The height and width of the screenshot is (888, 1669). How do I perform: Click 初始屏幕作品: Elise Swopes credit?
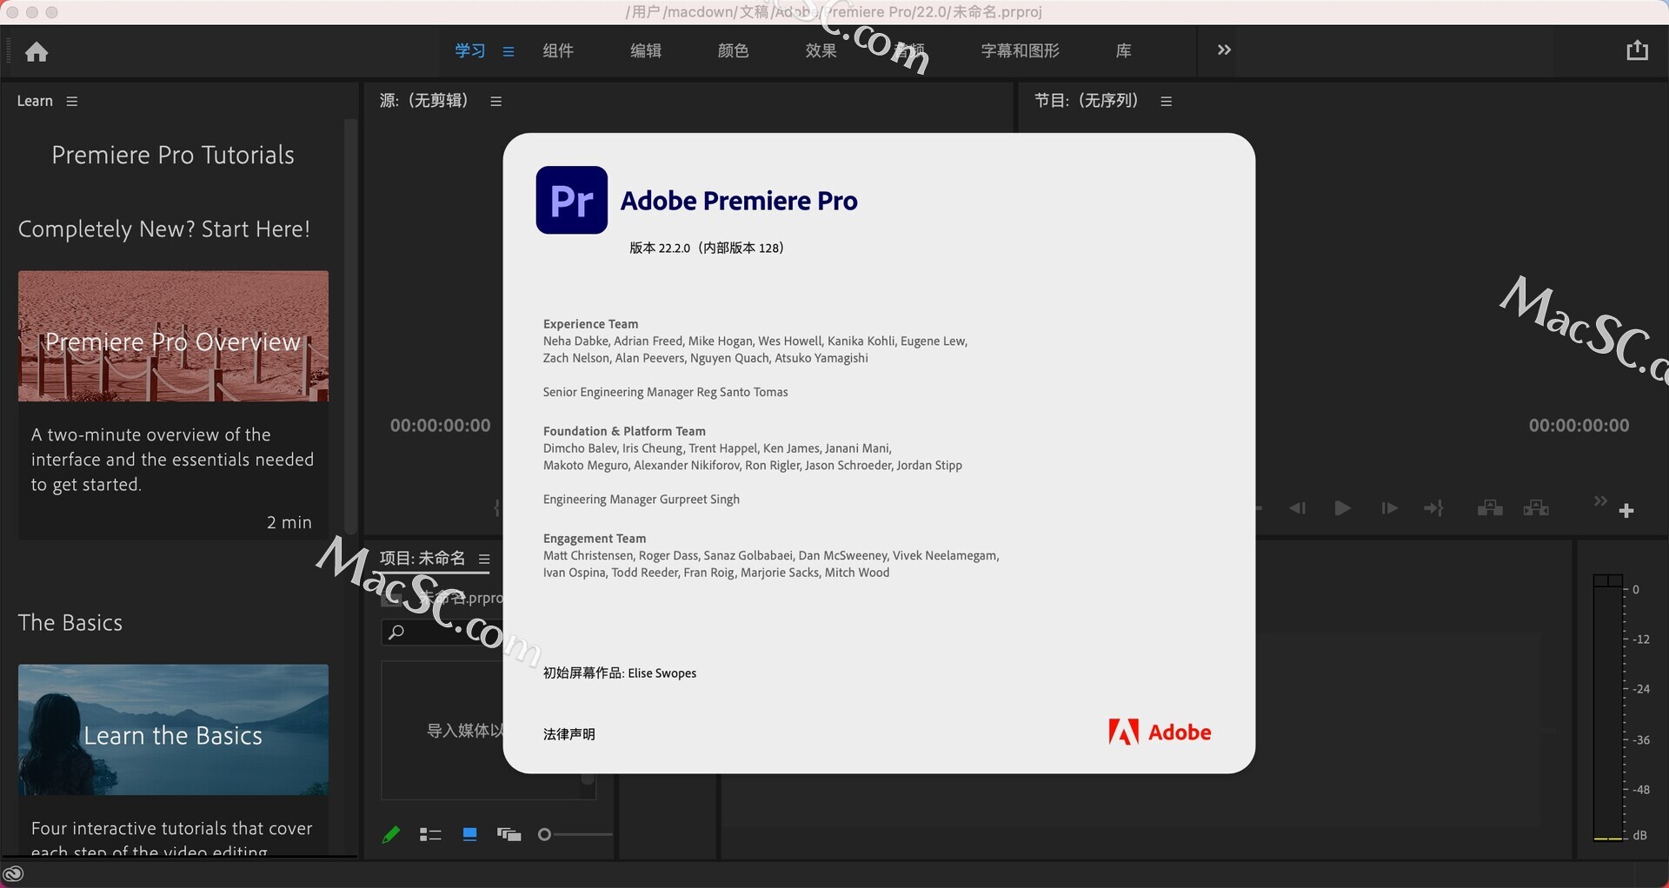click(x=620, y=673)
